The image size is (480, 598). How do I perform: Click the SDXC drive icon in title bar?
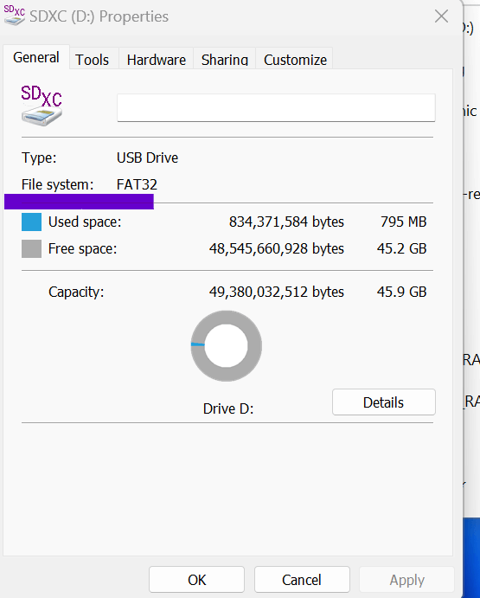[x=14, y=16]
